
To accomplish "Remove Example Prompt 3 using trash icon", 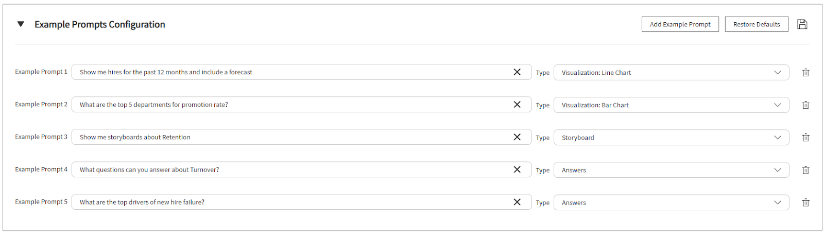I will pos(805,138).
